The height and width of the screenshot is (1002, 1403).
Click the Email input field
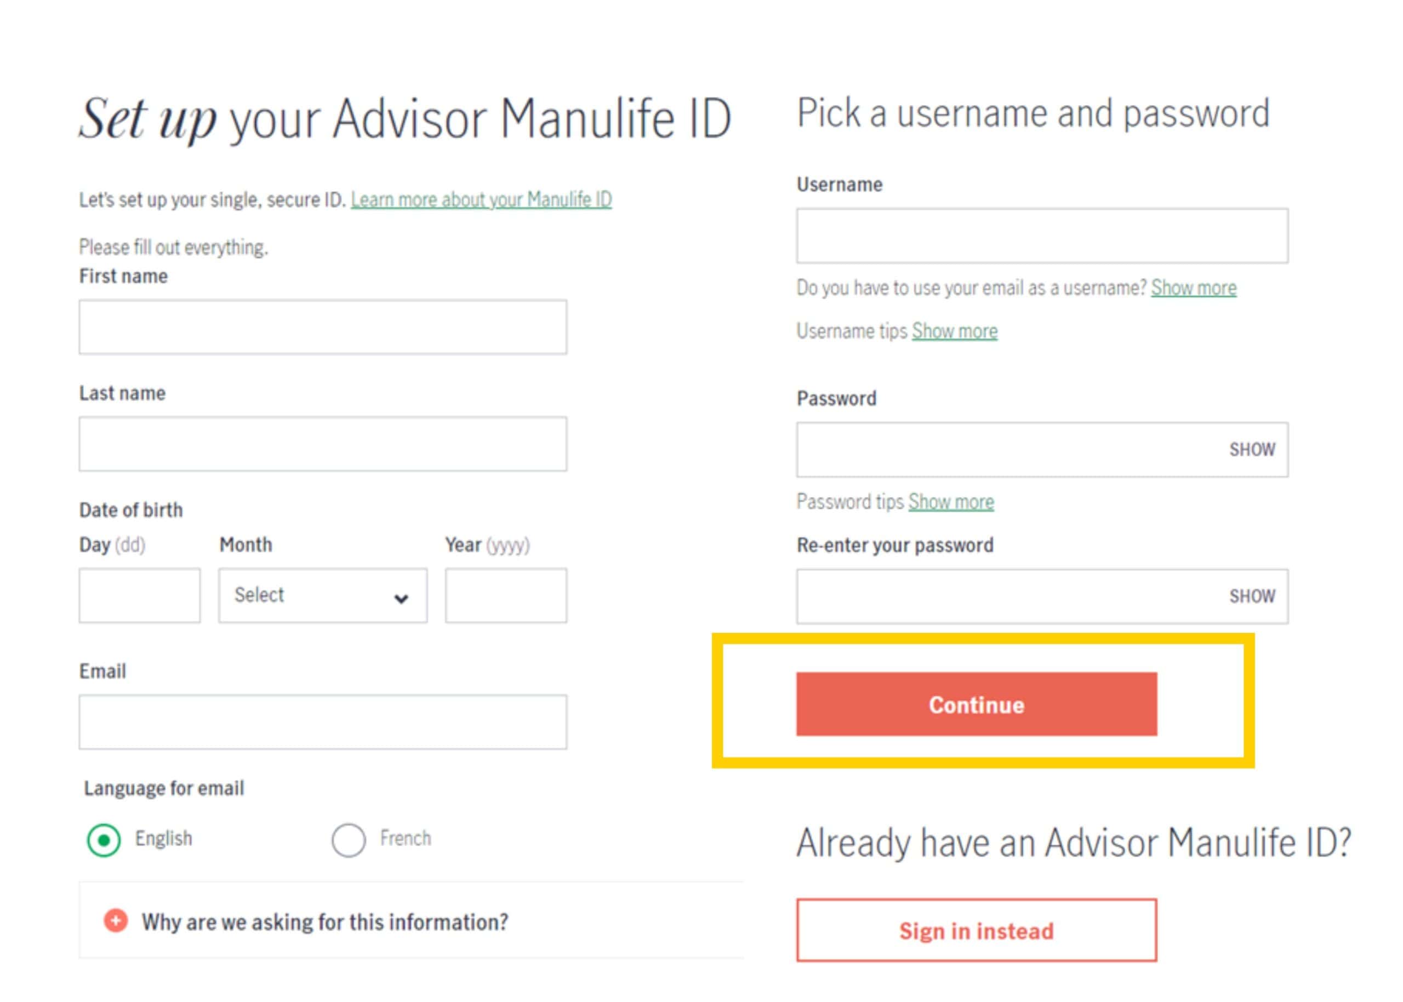coord(322,720)
